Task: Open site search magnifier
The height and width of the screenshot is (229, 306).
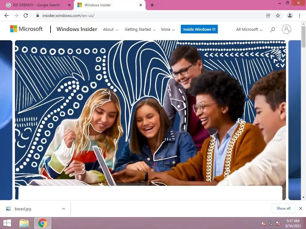Action: point(273,30)
